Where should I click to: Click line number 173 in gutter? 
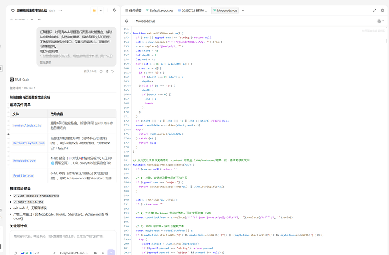click(126, 125)
